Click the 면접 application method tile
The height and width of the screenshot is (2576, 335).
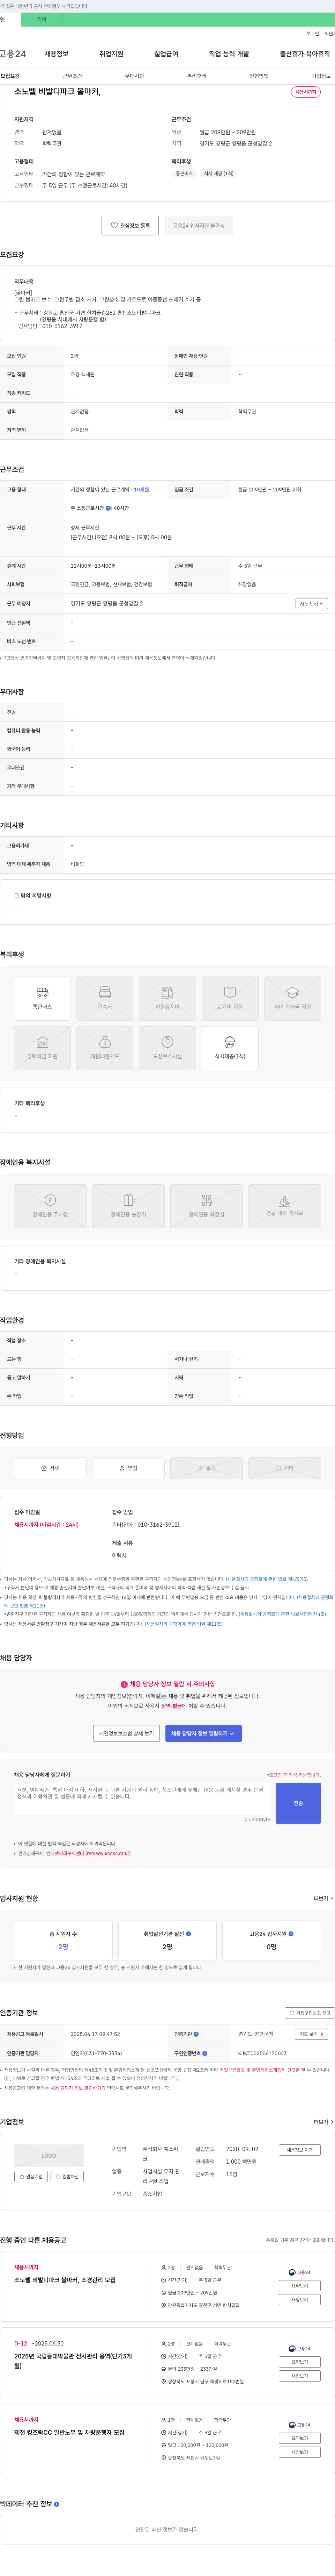click(129, 1468)
